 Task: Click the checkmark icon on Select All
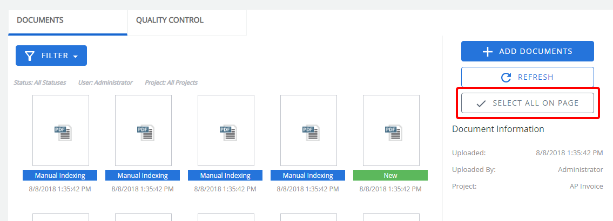[x=481, y=103]
